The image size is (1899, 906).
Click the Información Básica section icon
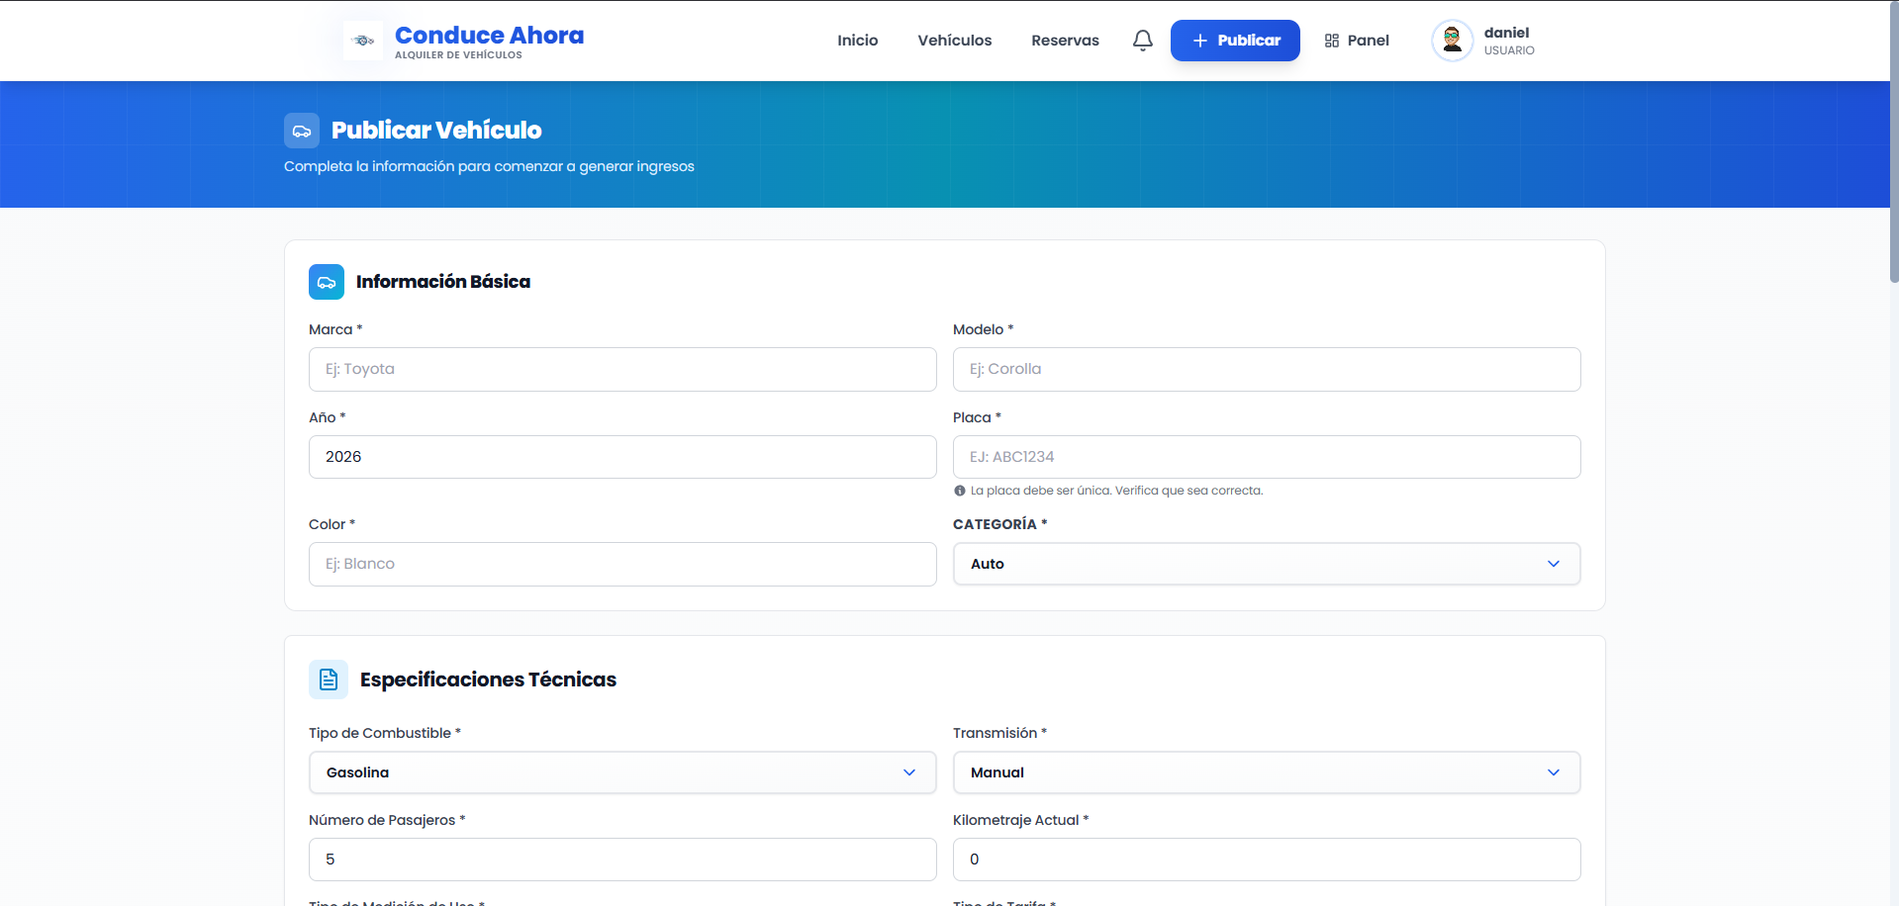(x=327, y=282)
